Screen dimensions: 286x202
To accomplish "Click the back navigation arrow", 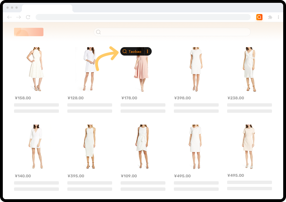I will [x=9, y=17].
